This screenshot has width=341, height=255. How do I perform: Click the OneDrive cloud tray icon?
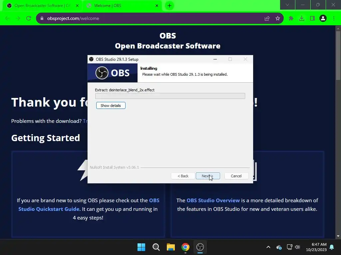(279, 247)
